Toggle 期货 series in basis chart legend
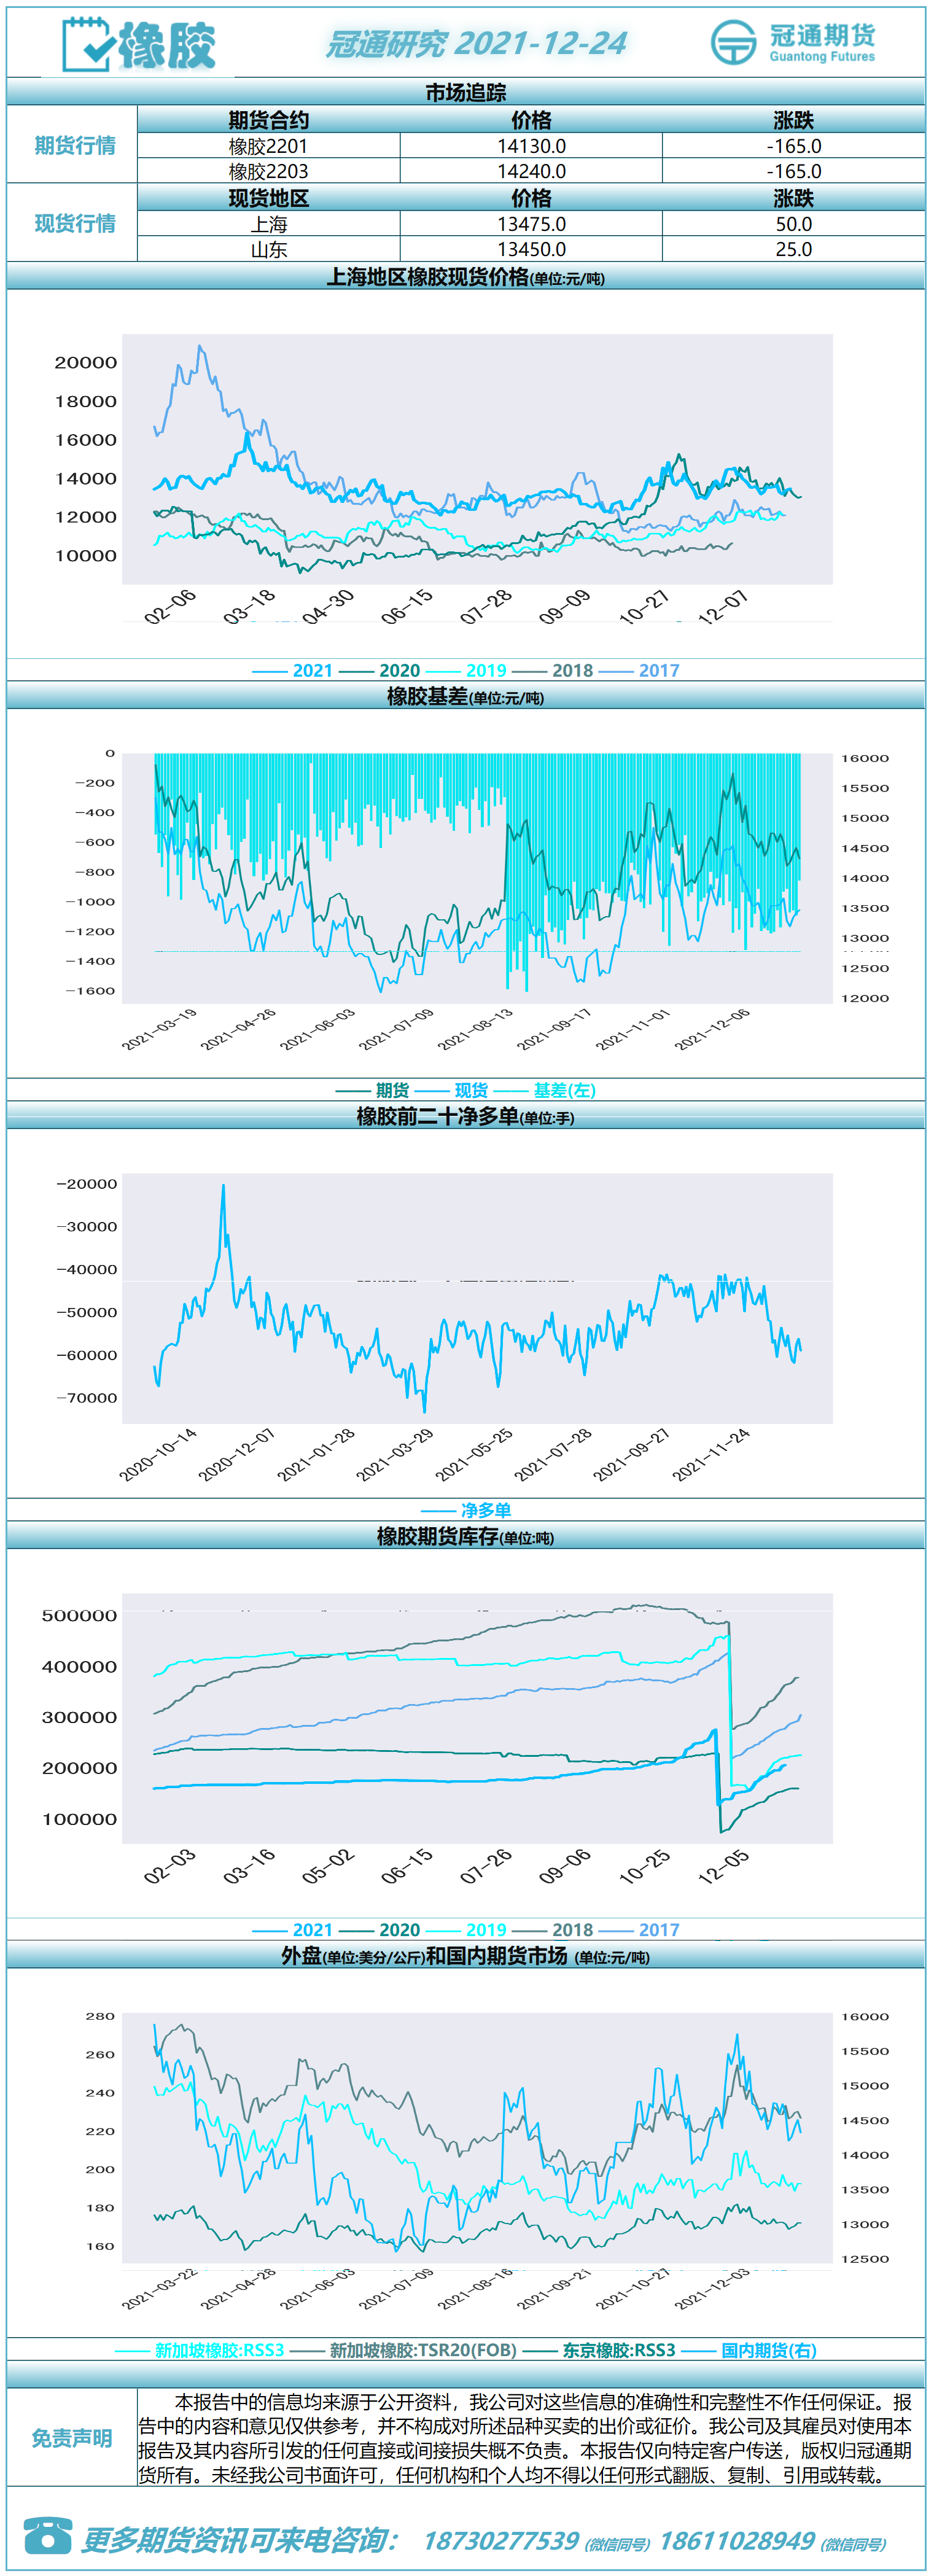The height and width of the screenshot is (2576, 934). pos(372,1090)
